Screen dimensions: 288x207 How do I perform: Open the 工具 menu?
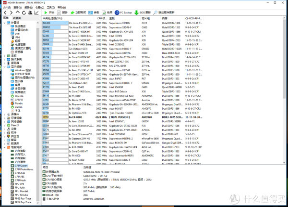click(x=51, y=7)
